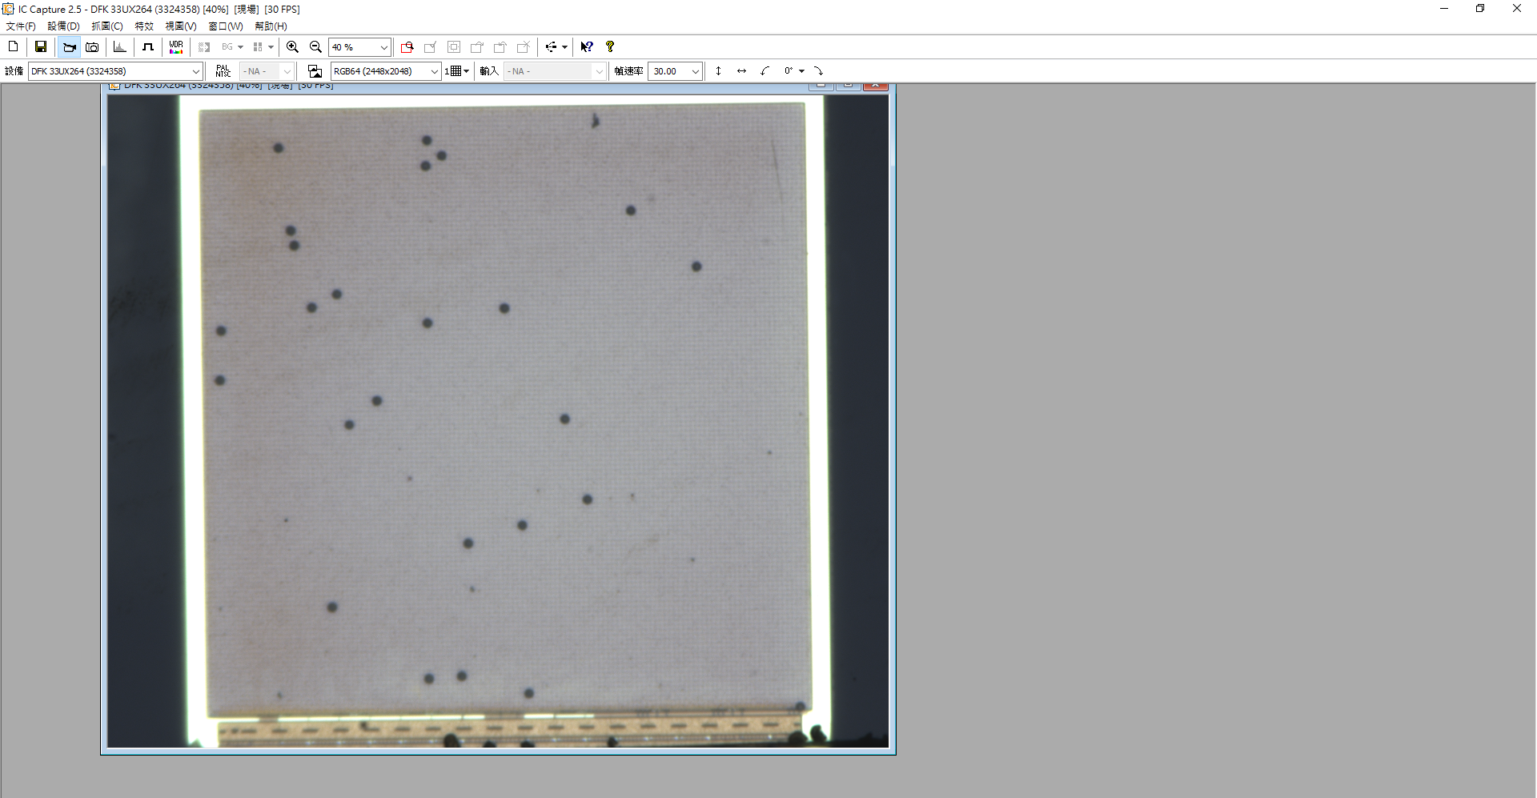The height and width of the screenshot is (798, 1537).
Task: Toggle the live display mode
Action: coord(69,46)
